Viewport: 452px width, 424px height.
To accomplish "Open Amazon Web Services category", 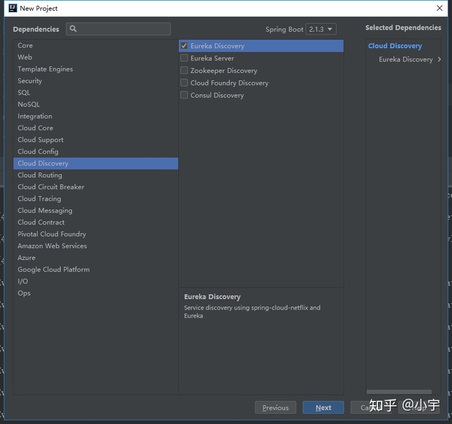I will pos(95,246).
